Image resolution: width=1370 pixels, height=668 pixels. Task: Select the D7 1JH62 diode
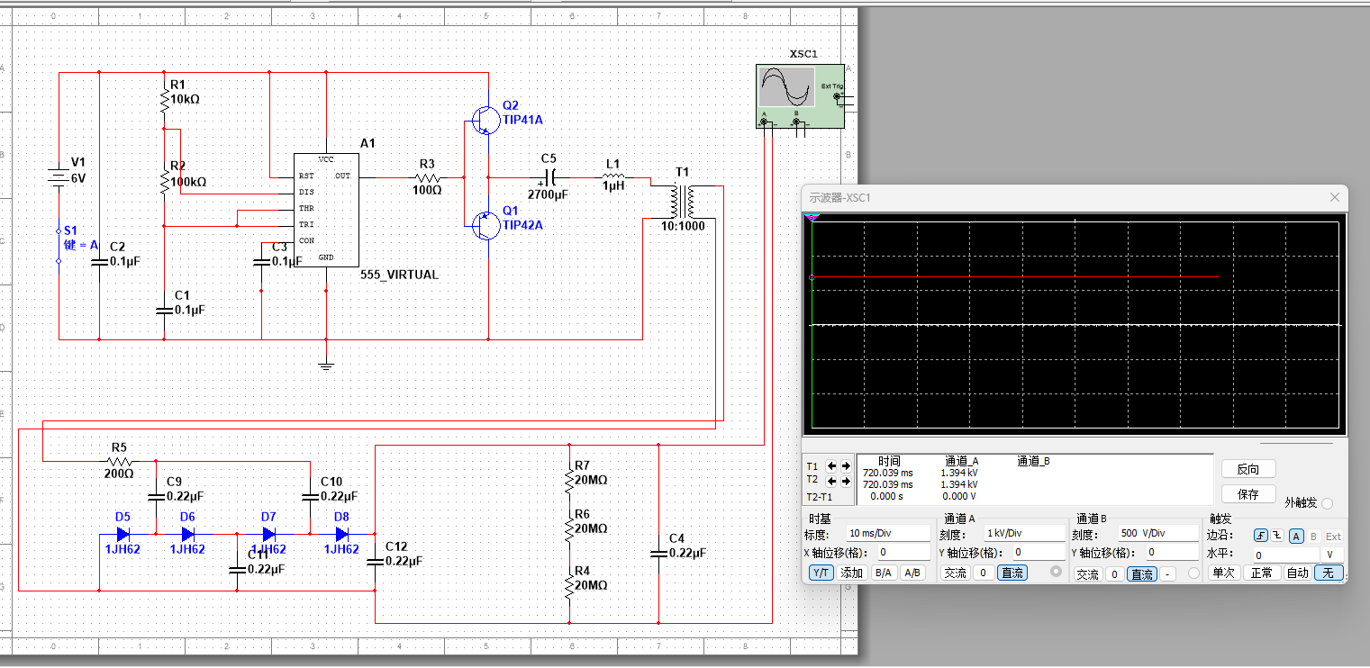click(268, 535)
